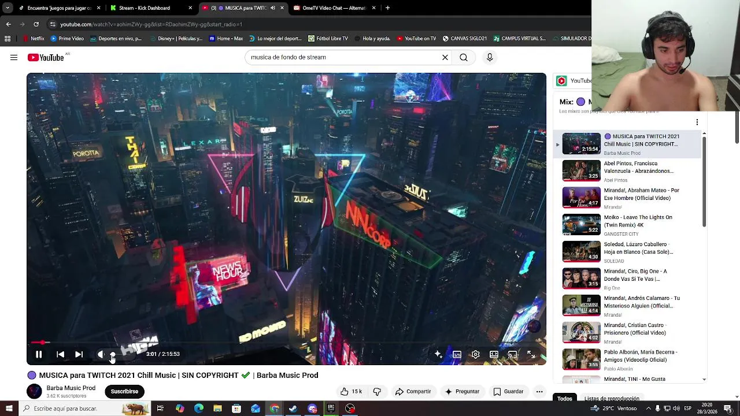Open Chrome tab search dropdown
740x416 pixels.
coord(7,8)
